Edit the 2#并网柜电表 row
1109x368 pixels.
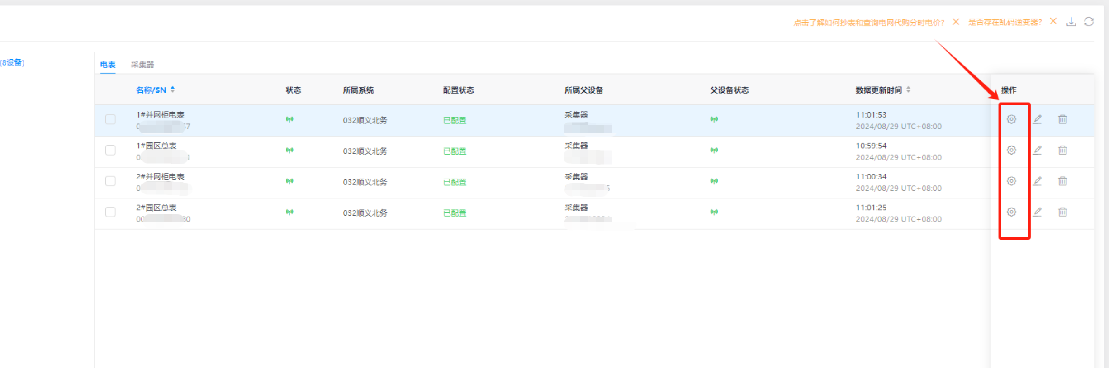coord(1038,181)
